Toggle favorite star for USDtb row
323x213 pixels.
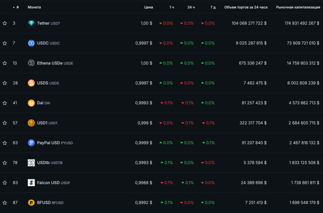click(5, 163)
